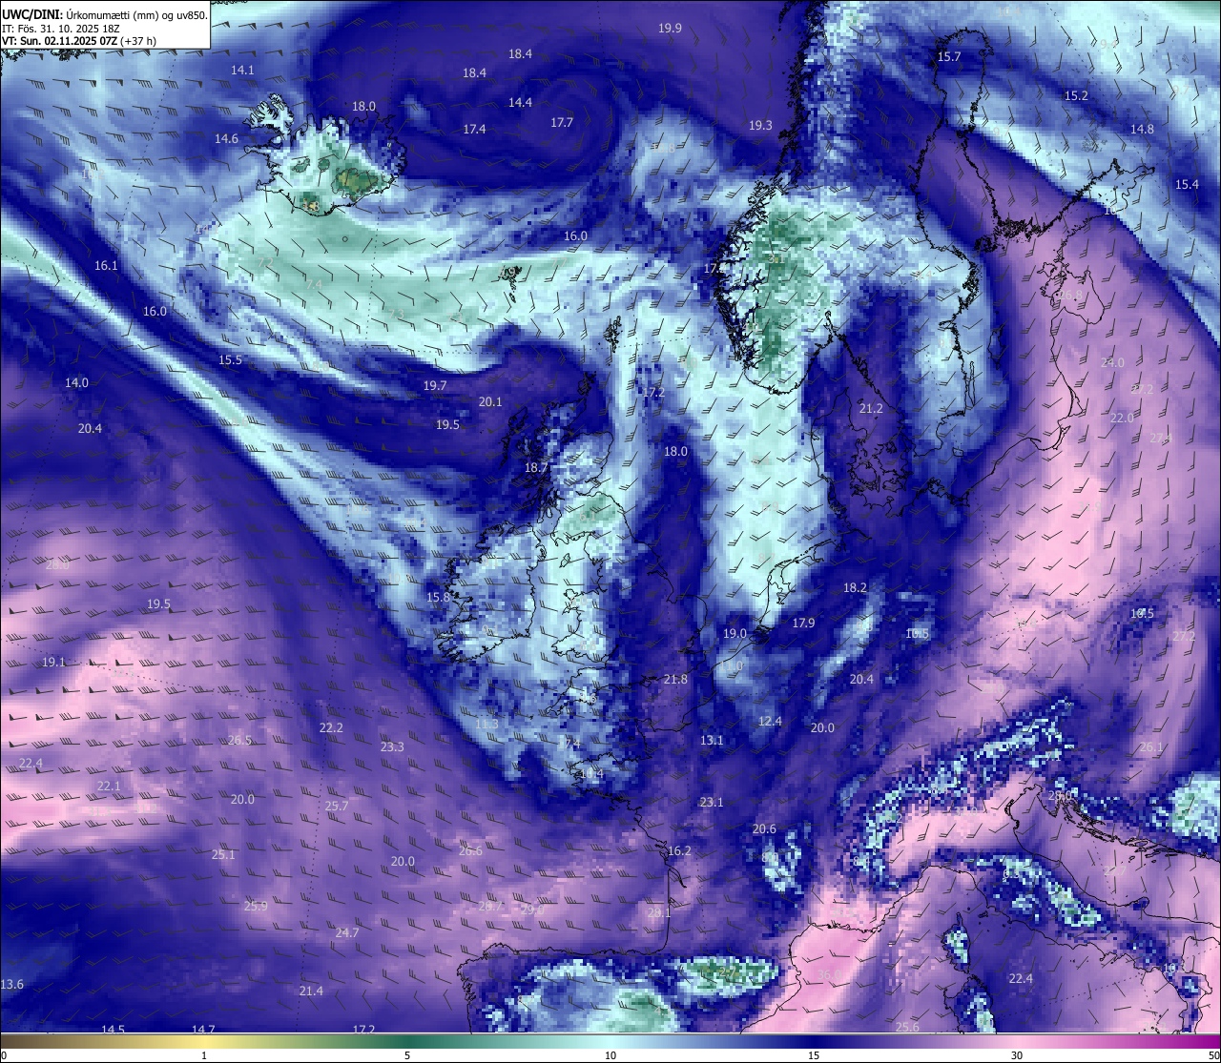This screenshot has height=1063, width=1221.
Task: Click the 14.8 value on the map
Action: pos(1142,130)
